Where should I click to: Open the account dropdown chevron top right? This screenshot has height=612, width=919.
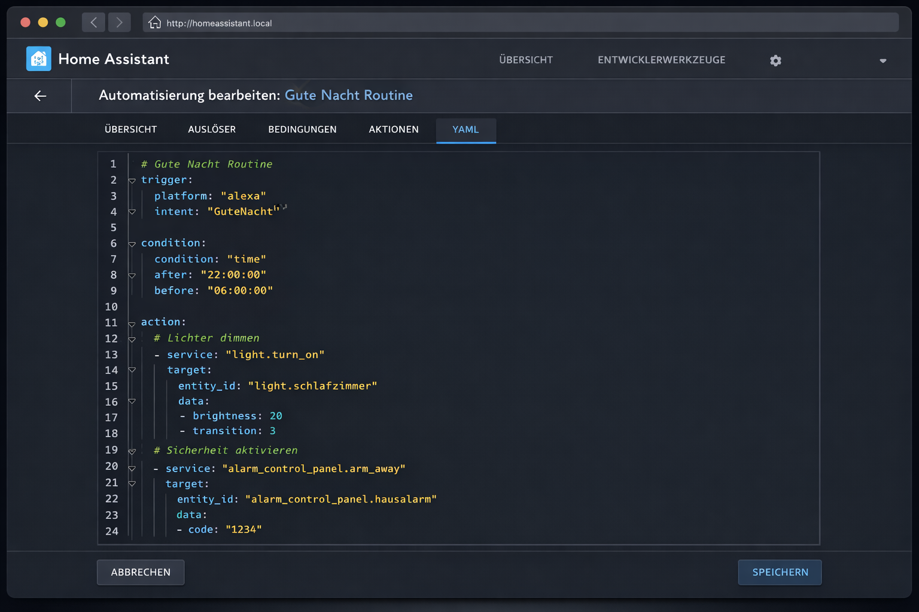[x=883, y=60]
